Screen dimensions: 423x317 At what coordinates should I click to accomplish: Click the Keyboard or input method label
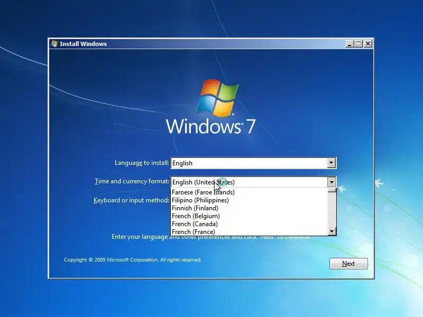click(x=131, y=200)
